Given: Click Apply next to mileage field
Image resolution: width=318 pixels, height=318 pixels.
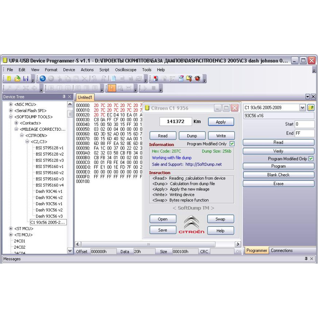Looking at the screenshot, I should click(221, 122).
